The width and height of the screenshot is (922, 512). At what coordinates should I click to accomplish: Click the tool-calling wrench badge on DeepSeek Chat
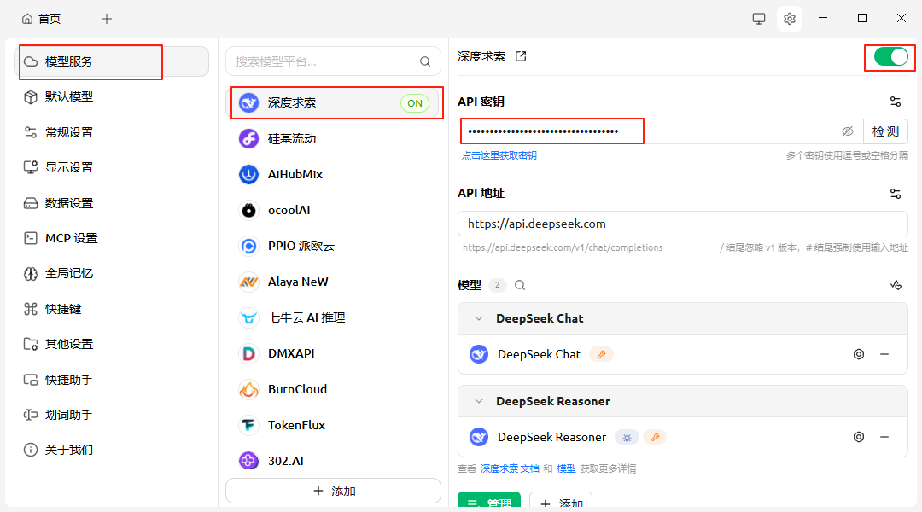click(x=601, y=354)
